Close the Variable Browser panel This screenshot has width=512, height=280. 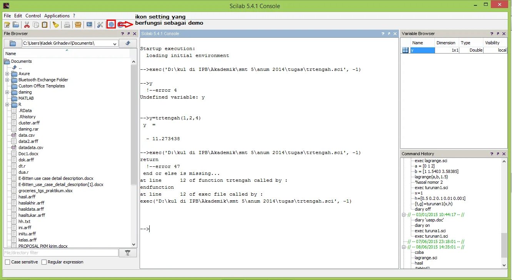click(504, 34)
